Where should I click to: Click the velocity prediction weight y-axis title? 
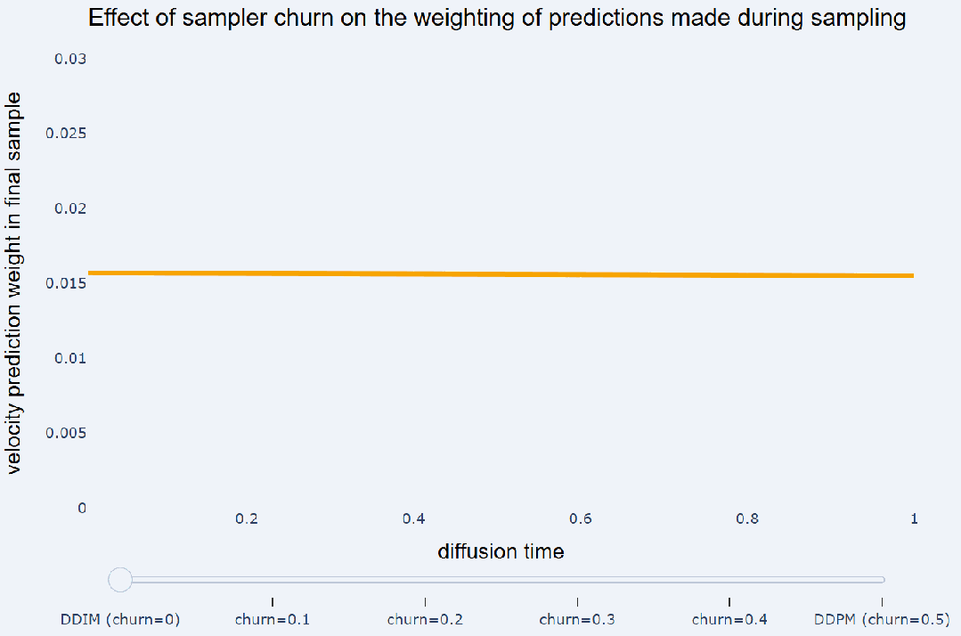tap(16, 283)
